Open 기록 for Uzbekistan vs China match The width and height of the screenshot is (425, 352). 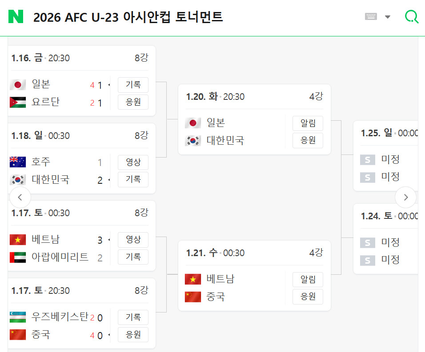[133, 317]
